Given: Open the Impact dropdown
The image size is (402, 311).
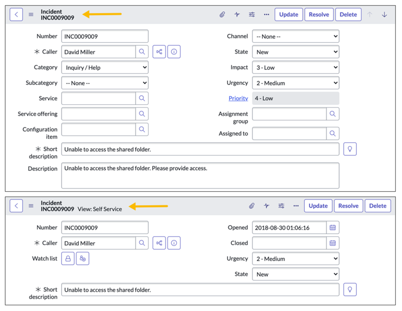Looking at the screenshot, I should [x=296, y=67].
